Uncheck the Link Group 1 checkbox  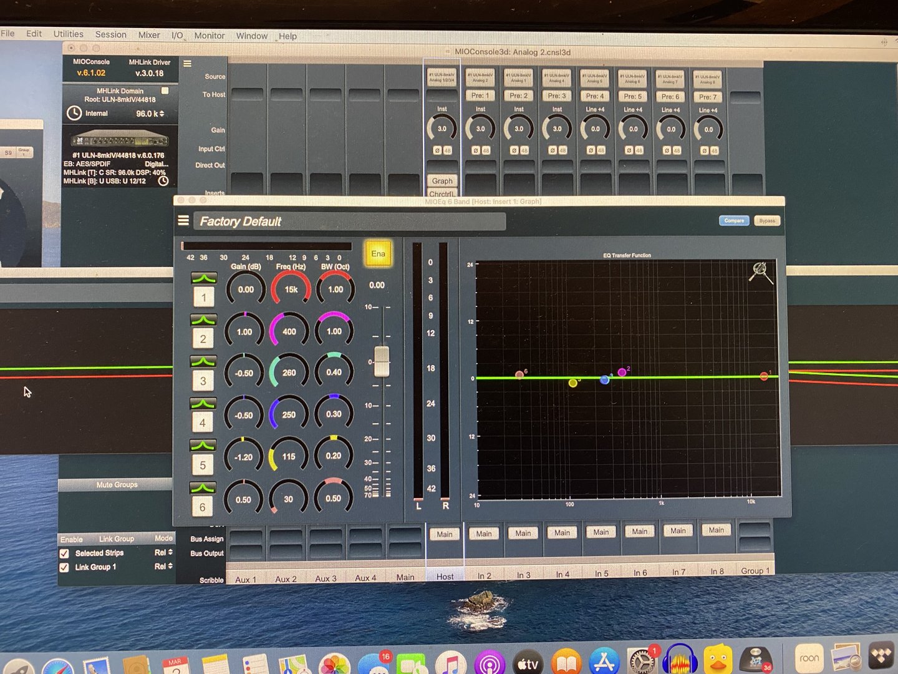(64, 567)
